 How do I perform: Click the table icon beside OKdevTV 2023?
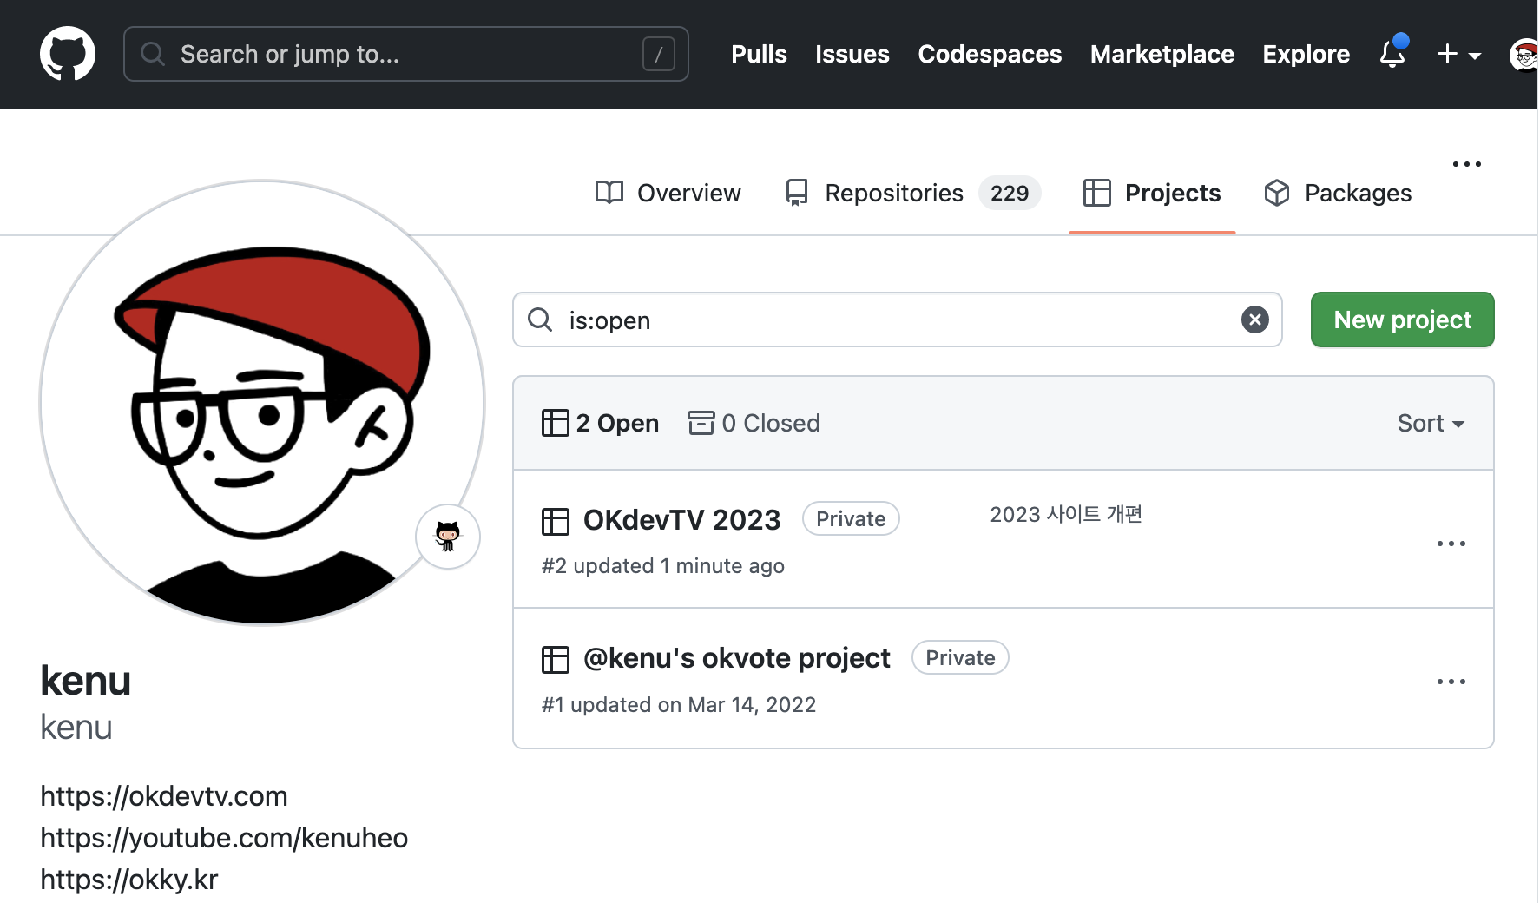coord(556,521)
